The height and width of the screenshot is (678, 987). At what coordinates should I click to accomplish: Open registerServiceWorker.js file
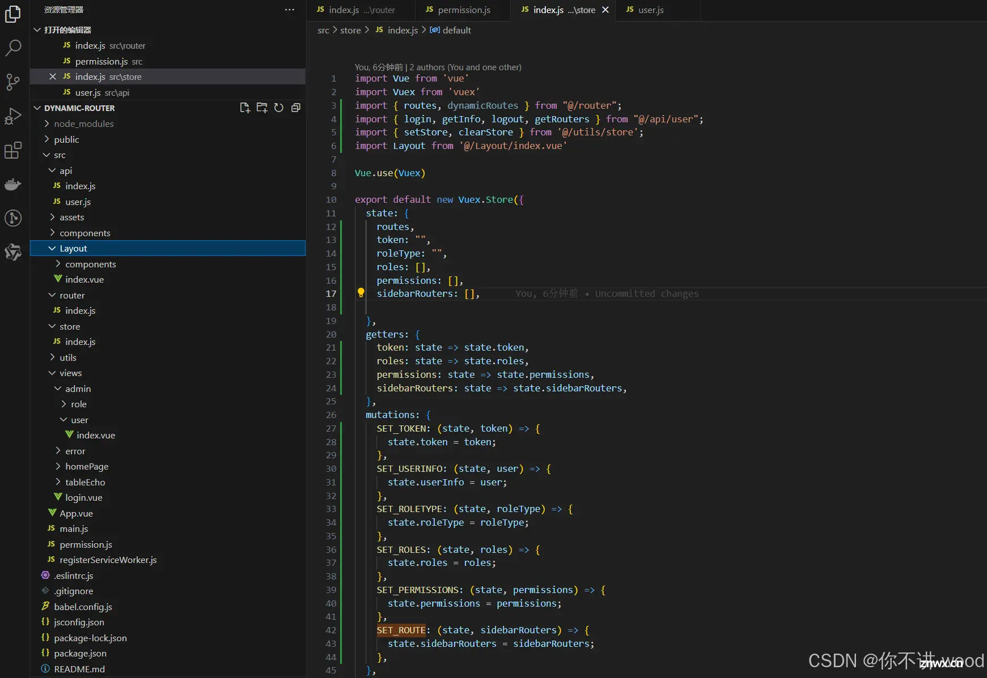168,560
